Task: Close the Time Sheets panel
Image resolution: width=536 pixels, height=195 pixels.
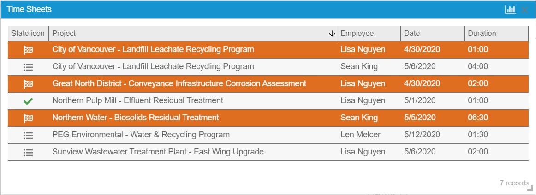Action: click(524, 9)
